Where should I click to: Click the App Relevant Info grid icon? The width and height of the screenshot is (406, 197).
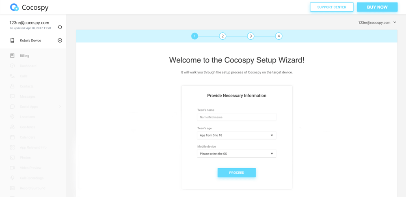[12, 148]
